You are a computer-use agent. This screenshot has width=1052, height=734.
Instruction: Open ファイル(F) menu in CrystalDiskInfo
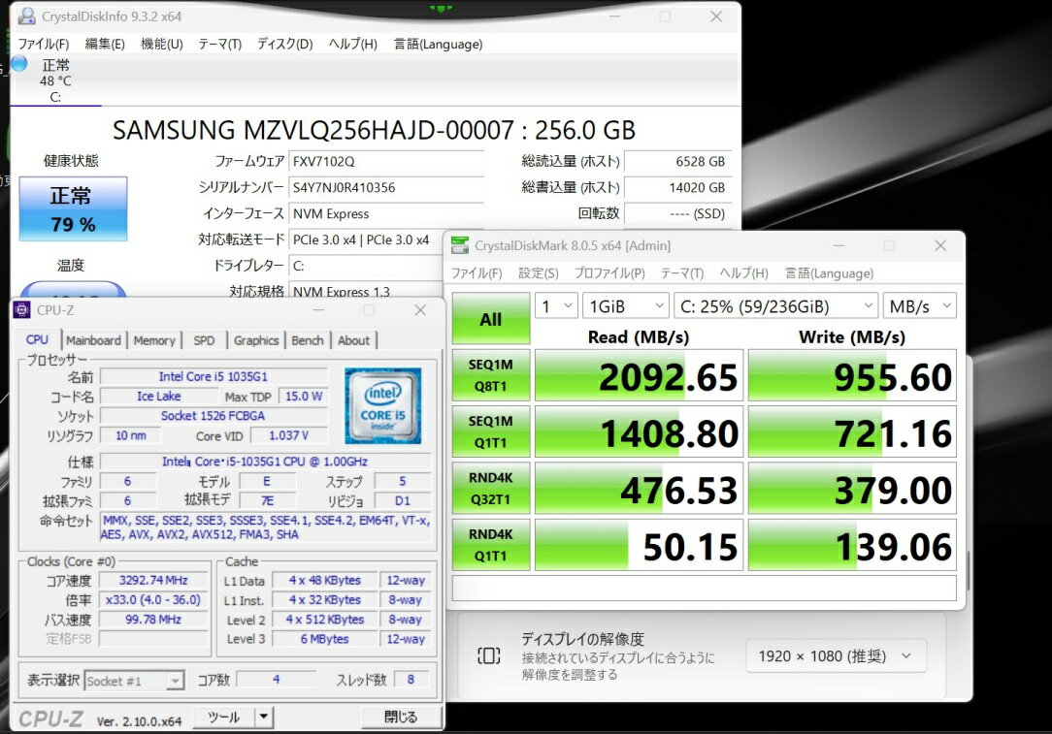[43, 45]
